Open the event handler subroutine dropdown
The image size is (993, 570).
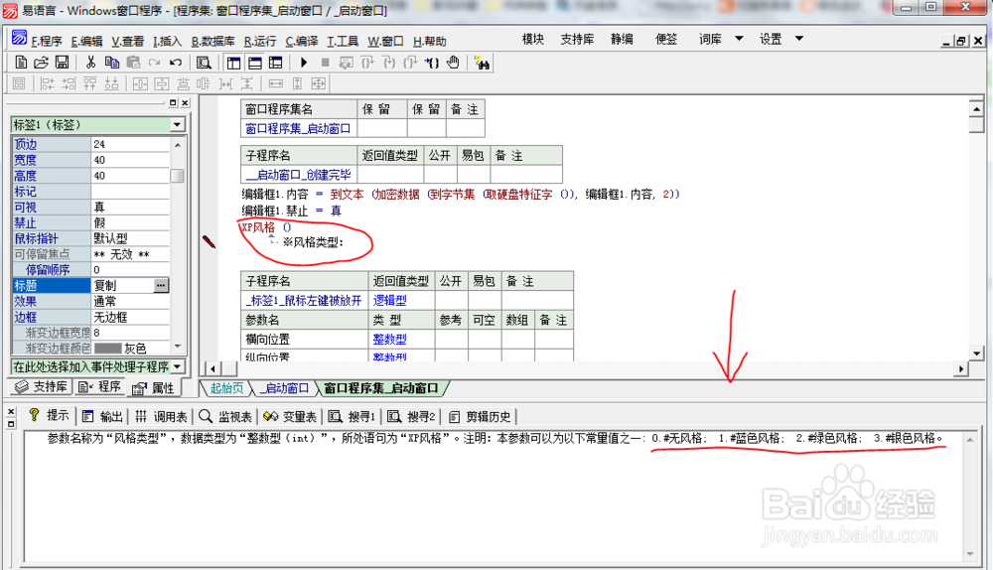(98, 366)
